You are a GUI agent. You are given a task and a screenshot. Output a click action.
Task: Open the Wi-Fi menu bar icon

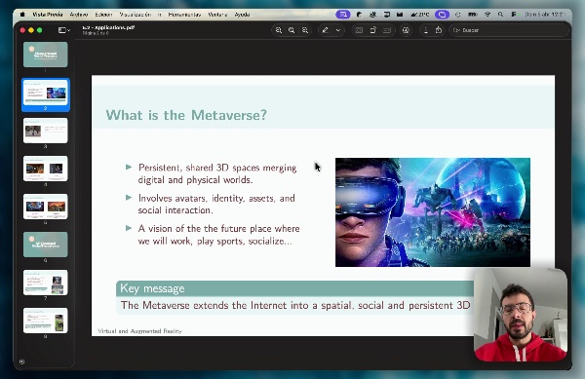point(487,15)
